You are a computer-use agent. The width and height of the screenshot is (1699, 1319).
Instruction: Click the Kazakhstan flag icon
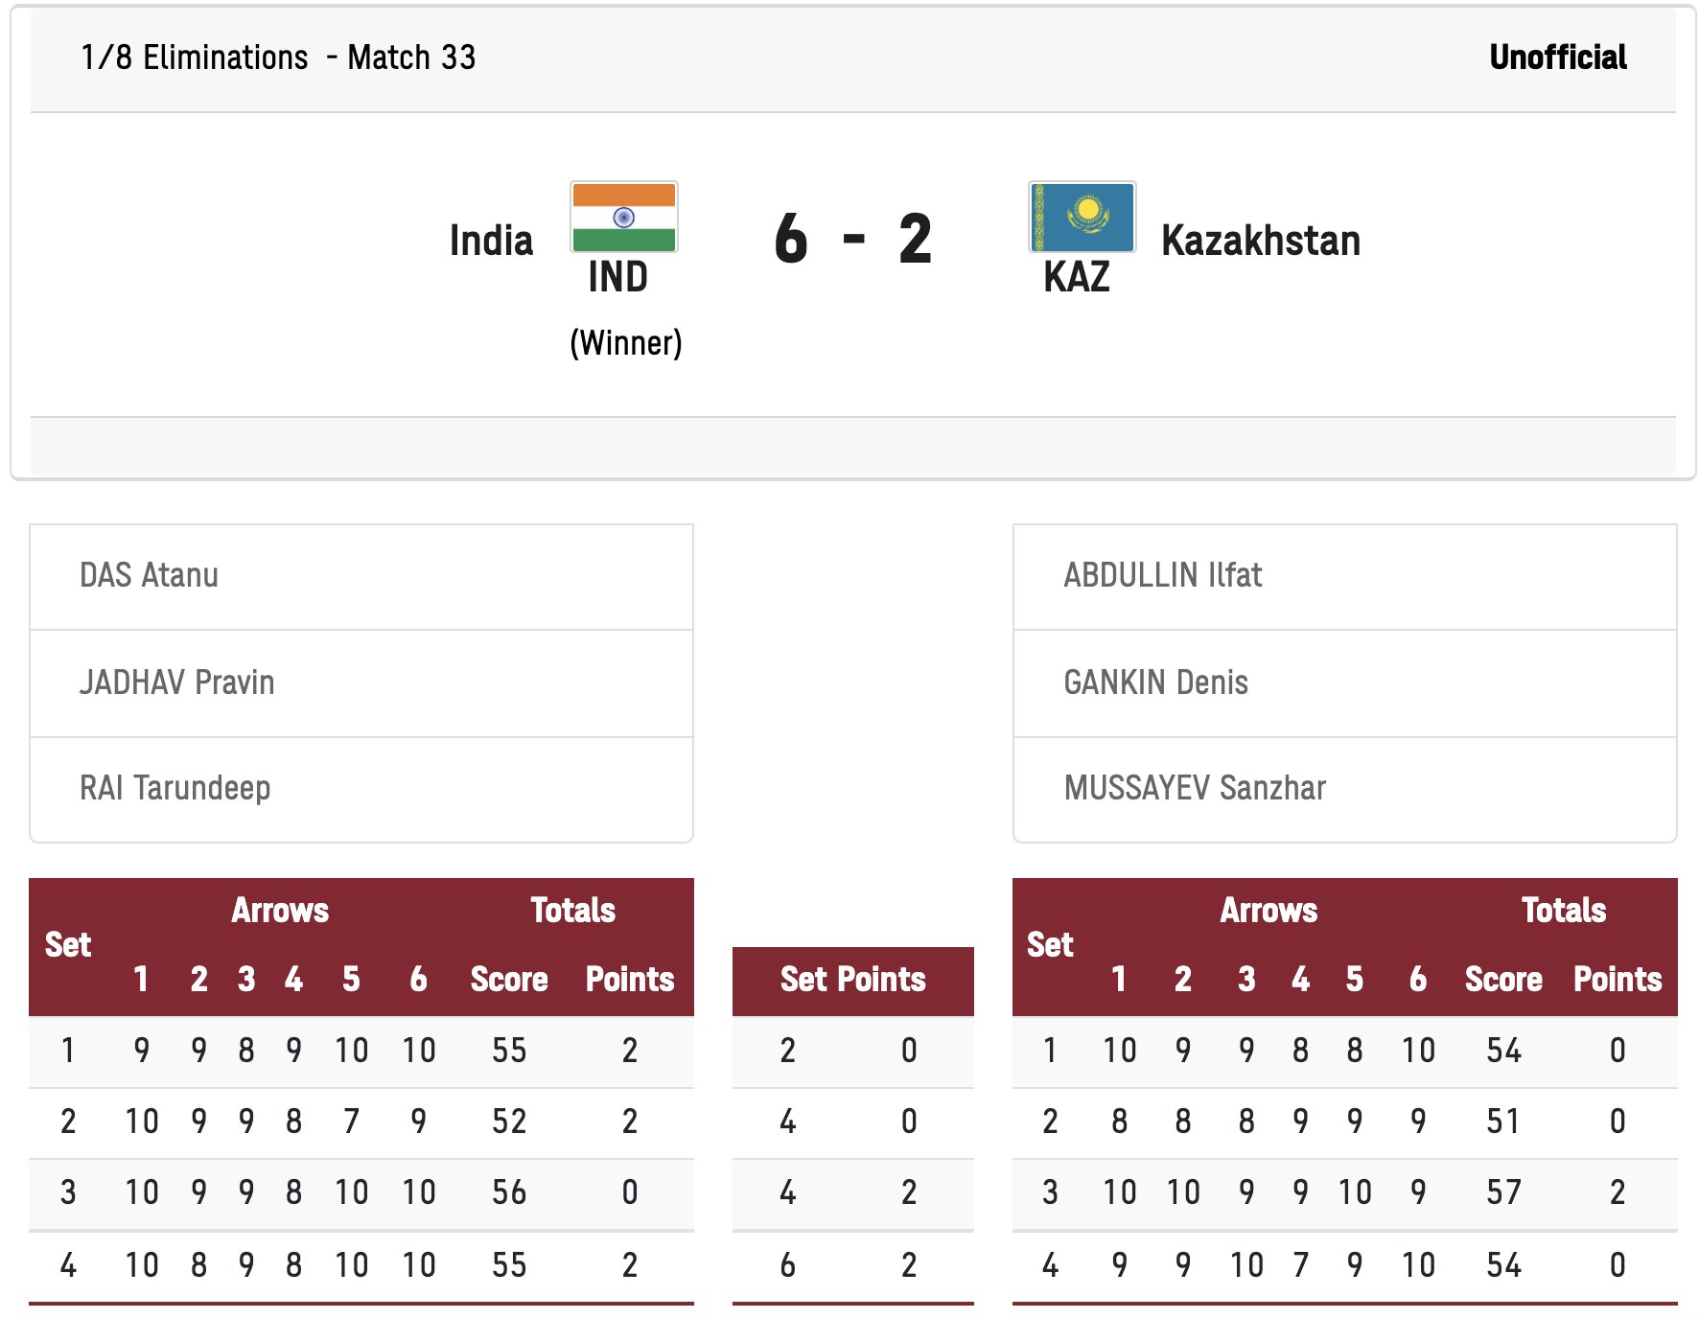coord(1082,217)
